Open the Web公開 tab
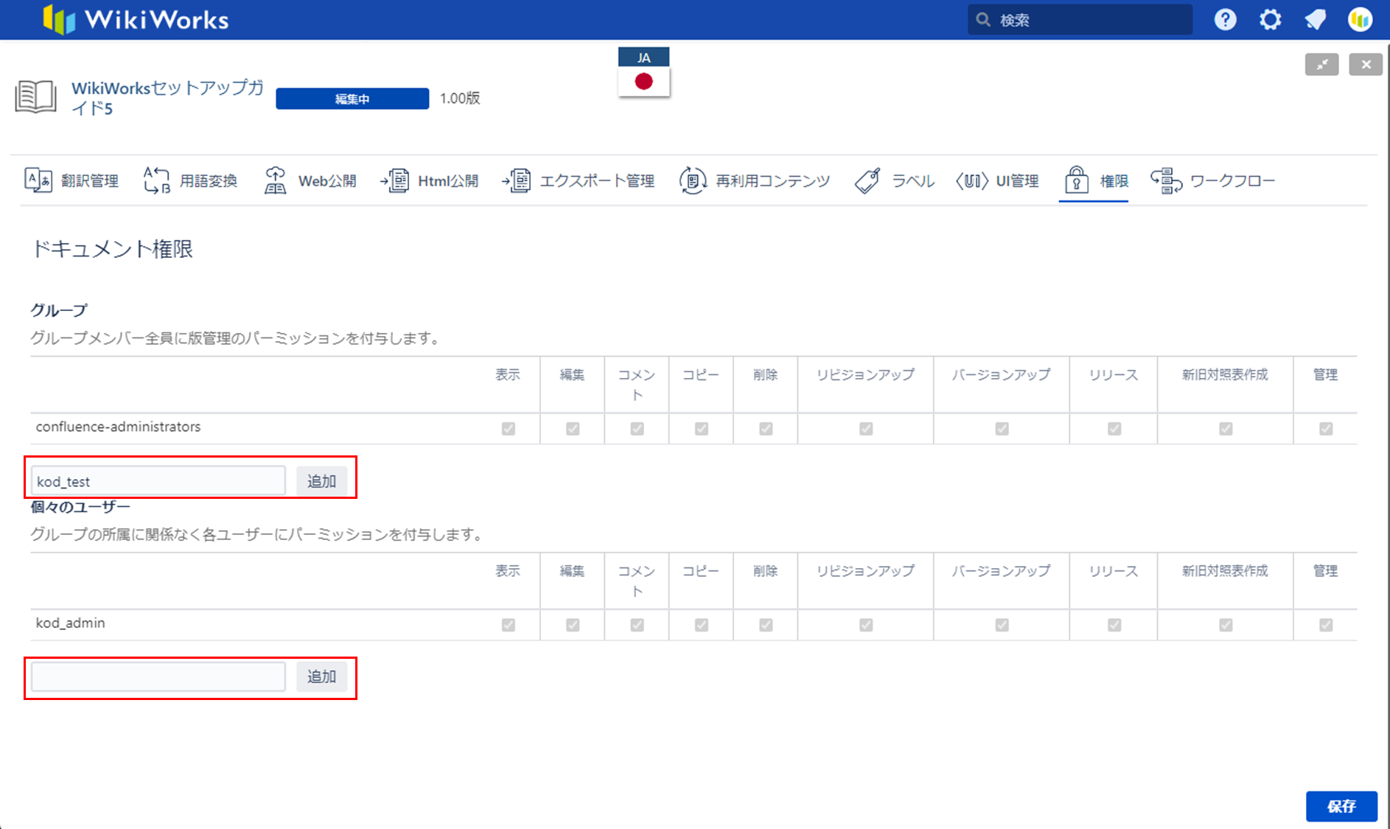 pos(310,181)
